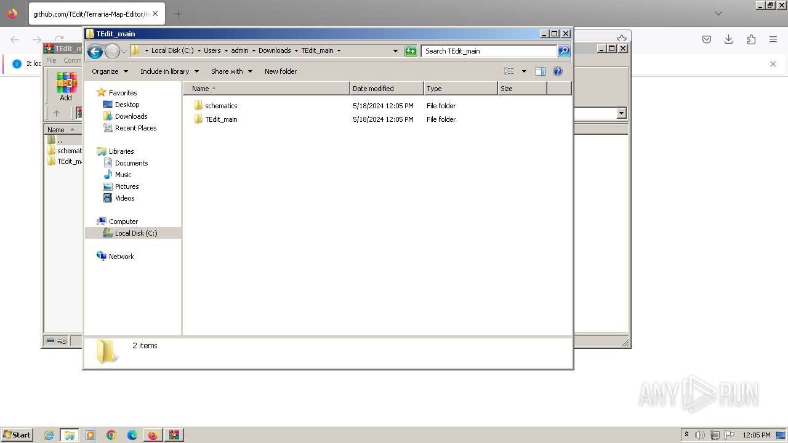Open File menu in WinRAR window
The width and height of the screenshot is (788, 443).
pos(52,60)
